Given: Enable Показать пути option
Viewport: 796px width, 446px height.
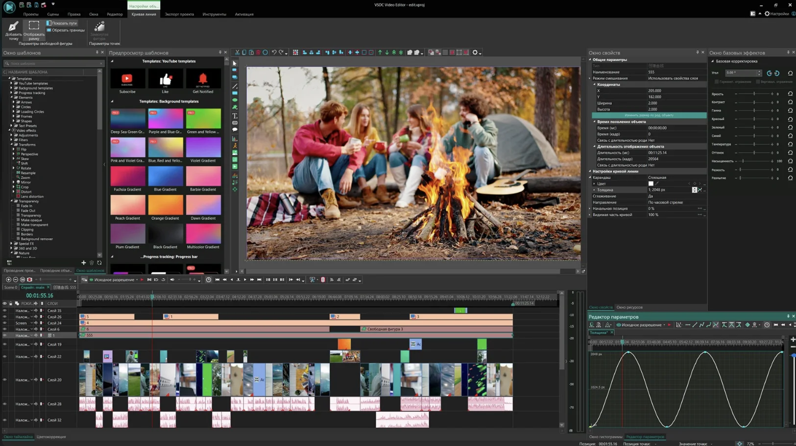Looking at the screenshot, I should pyautogui.click(x=62, y=23).
